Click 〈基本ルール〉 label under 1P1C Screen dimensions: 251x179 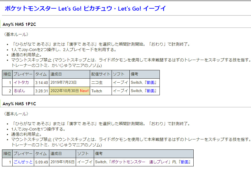tap(16, 114)
